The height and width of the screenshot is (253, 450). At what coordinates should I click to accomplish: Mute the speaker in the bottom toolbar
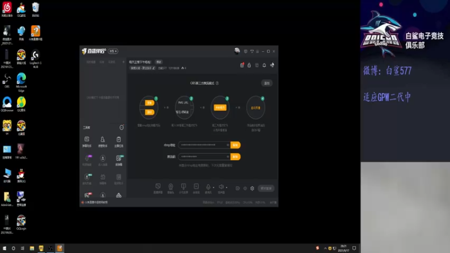[221, 187]
